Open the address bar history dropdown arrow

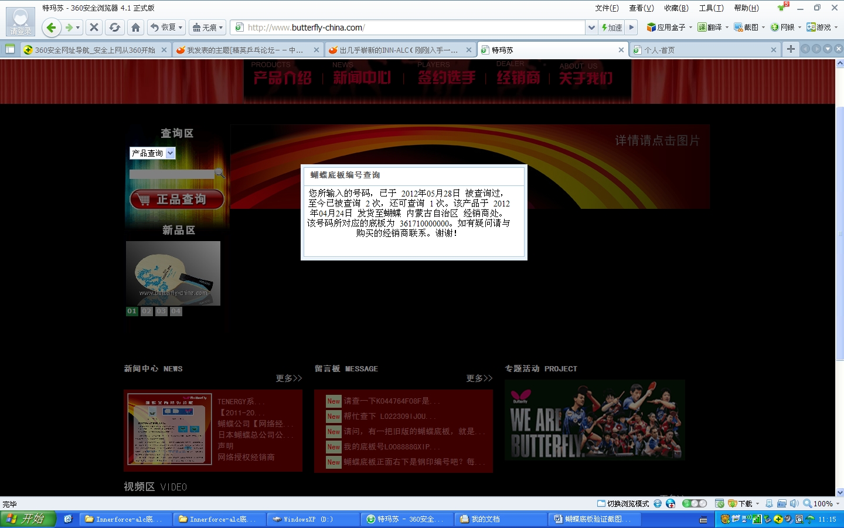click(591, 28)
